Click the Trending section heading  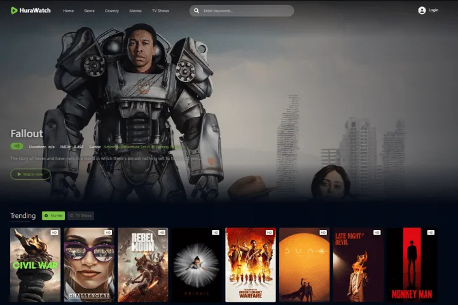click(x=23, y=215)
